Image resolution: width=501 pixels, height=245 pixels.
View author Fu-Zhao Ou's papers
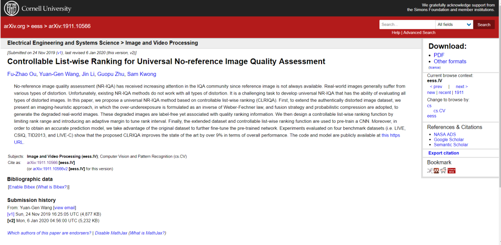tap(21, 74)
